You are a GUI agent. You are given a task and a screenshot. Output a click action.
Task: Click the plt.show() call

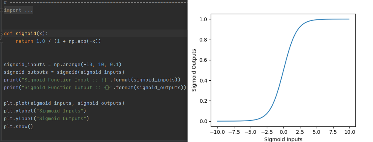coord(18,126)
